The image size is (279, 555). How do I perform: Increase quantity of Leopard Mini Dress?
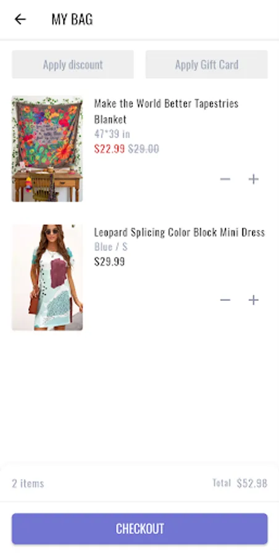coord(253,300)
